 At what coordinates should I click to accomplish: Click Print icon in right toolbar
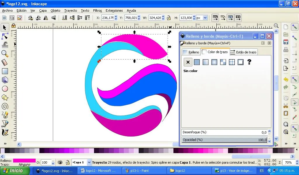286,50
